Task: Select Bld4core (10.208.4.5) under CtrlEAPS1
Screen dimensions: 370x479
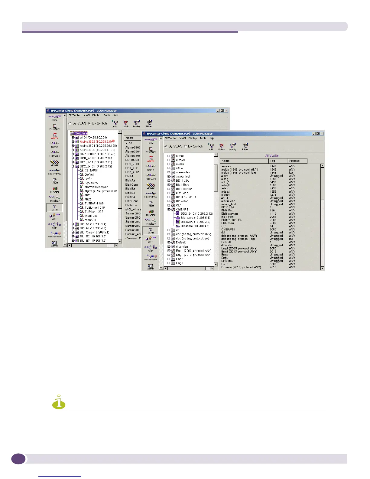Action: coord(195,226)
